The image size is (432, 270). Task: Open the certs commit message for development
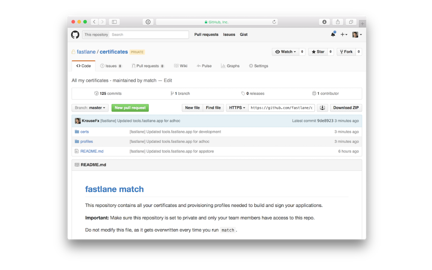(x=175, y=132)
